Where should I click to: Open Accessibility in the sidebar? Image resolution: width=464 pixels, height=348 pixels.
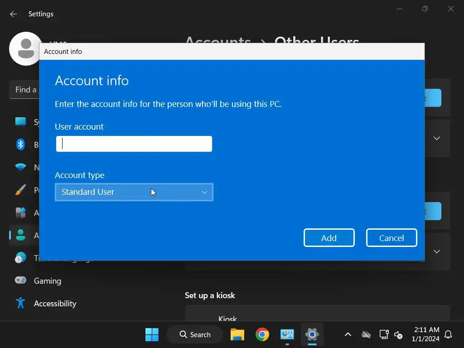pyautogui.click(x=55, y=304)
